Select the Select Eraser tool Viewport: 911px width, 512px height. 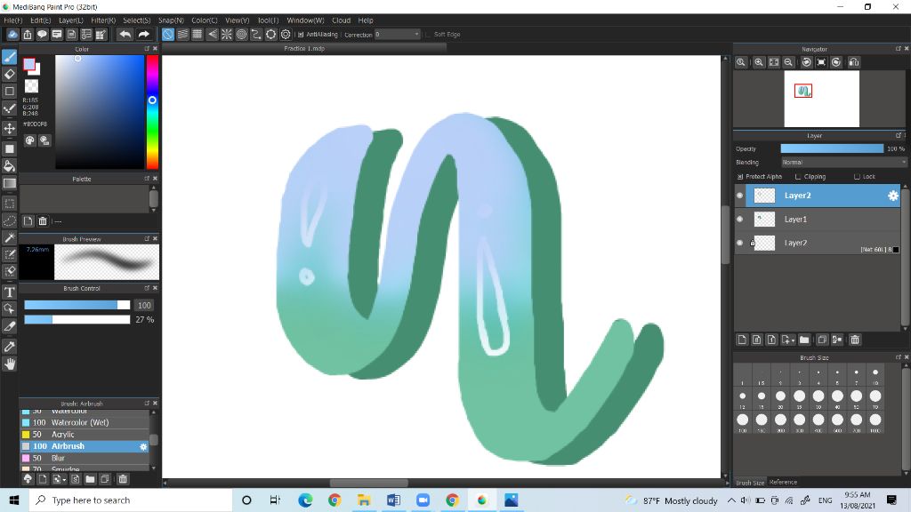(x=9, y=271)
